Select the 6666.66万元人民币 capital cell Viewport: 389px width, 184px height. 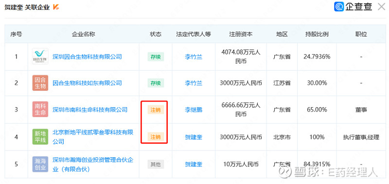point(241,109)
